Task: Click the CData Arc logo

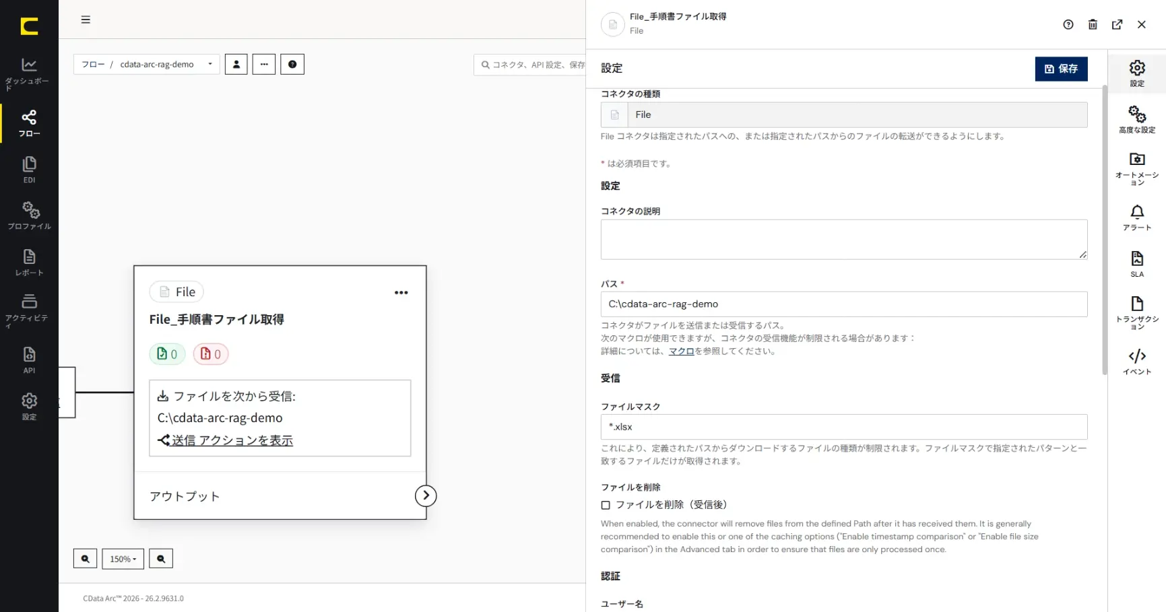Action: click(x=29, y=26)
